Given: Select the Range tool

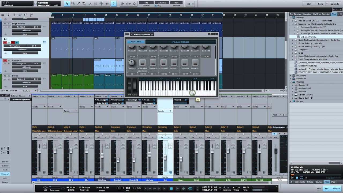Looking at the screenshot, I should 73,4.
